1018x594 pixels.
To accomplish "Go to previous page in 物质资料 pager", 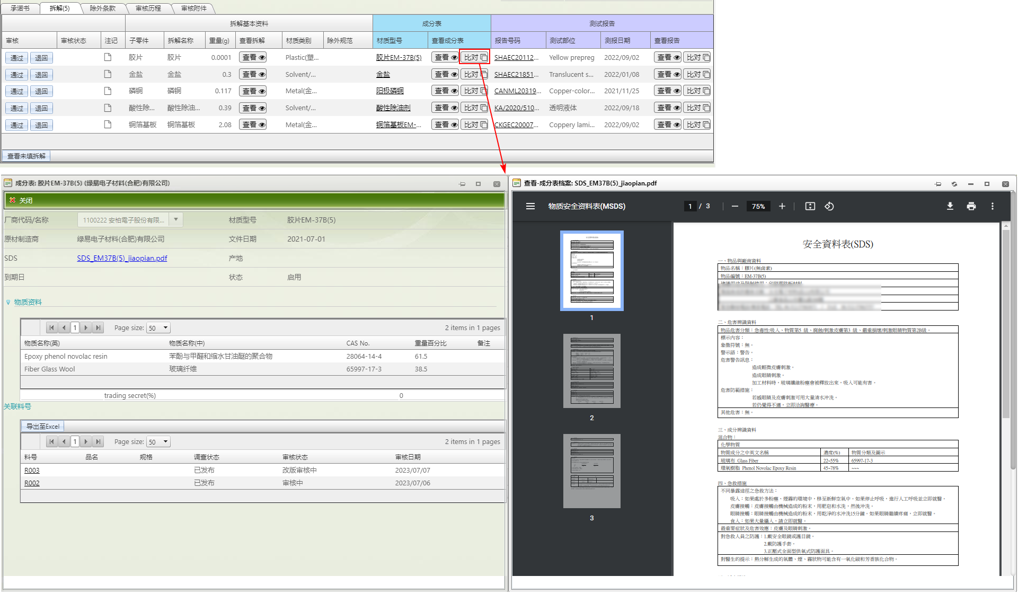I will coord(64,327).
